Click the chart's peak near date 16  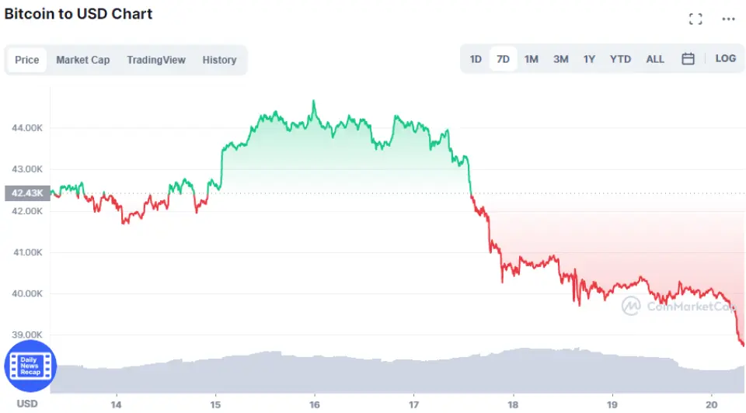[313, 101]
